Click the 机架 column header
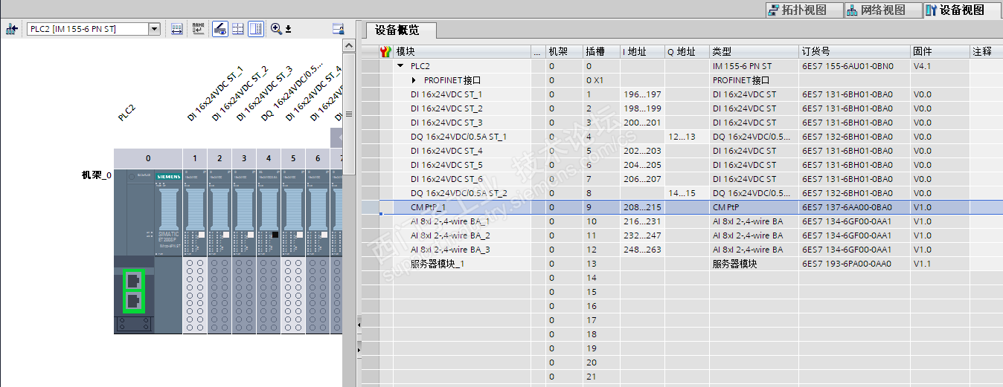 click(563, 51)
